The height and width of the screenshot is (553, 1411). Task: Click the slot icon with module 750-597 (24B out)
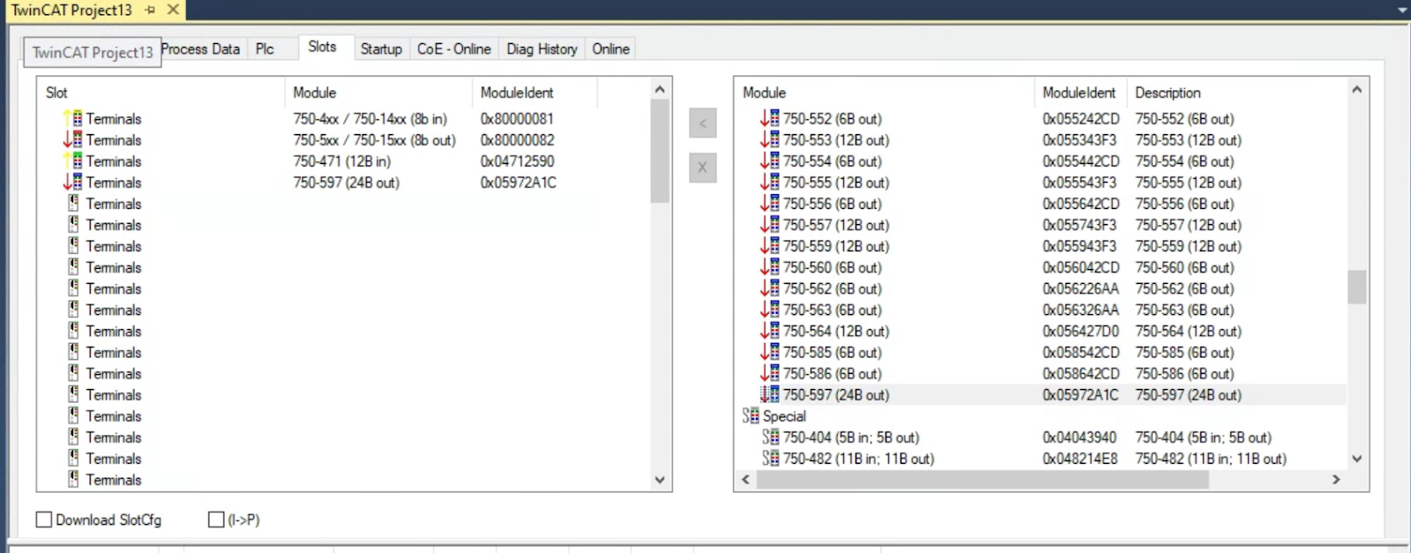73,182
